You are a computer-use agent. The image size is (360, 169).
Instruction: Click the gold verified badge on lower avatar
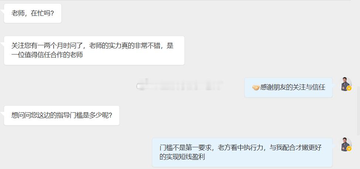[x=349, y=149]
